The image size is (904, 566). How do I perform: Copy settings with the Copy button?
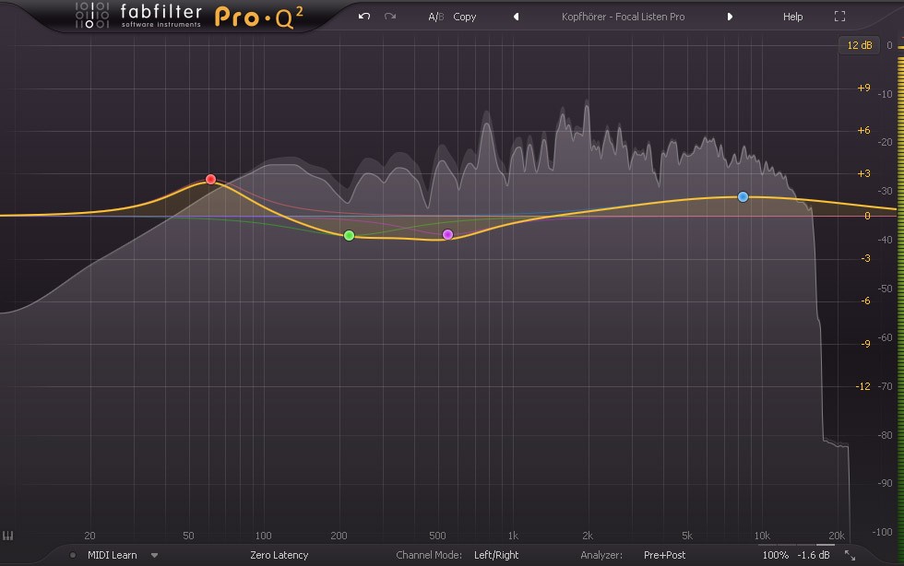pyautogui.click(x=465, y=17)
